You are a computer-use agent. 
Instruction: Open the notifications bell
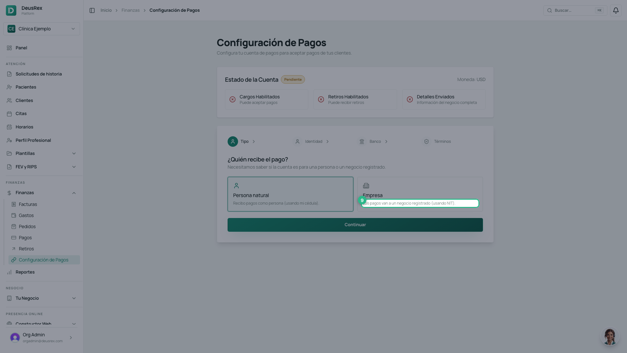(616, 10)
